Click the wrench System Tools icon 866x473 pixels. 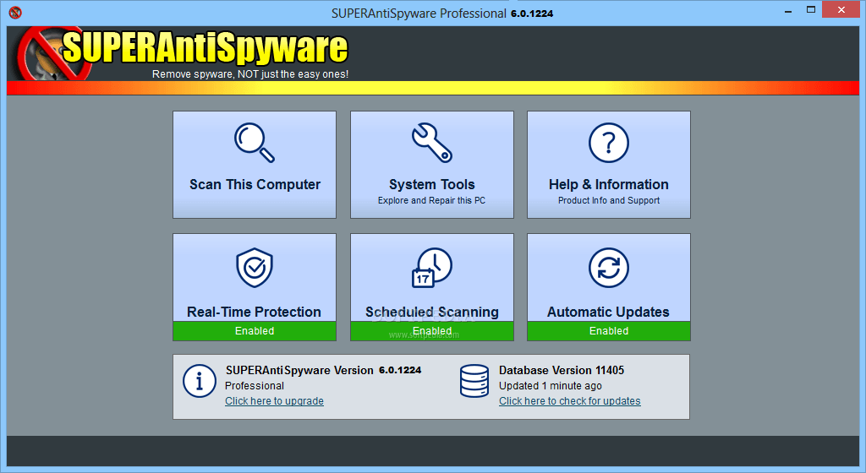pos(432,142)
